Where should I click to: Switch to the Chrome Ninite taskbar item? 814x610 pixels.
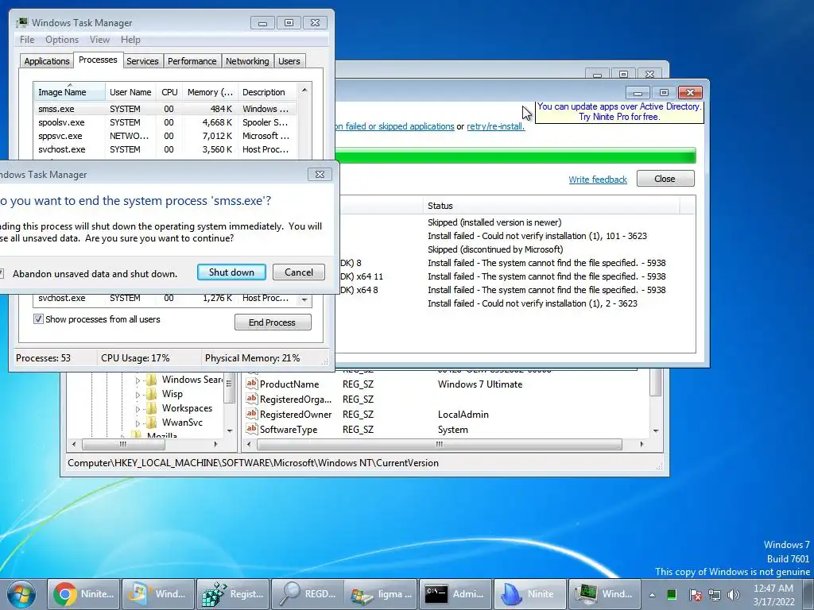coord(83,594)
